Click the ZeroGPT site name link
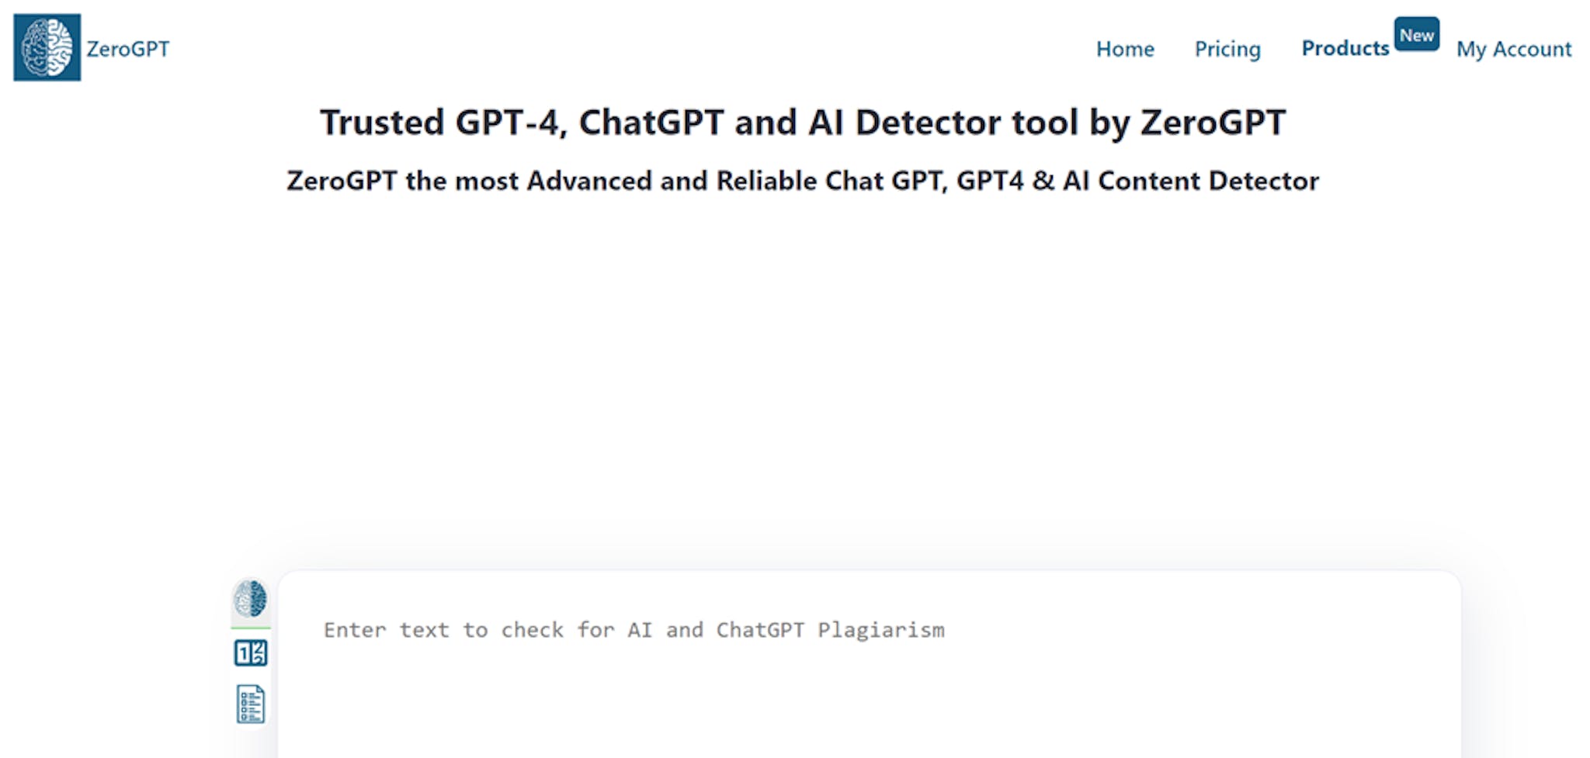The width and height of the screenshot is (1590, 758). tap(127, 50)
